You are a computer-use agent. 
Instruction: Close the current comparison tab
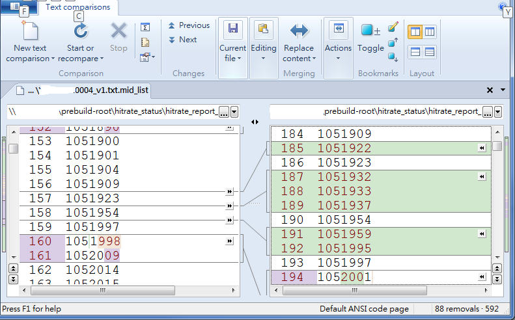pos(490,90)
